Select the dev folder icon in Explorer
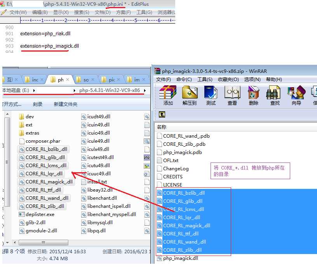This screenshot has height=268, width=317. click(21, 117)
